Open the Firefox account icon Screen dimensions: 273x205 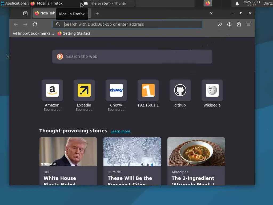(229, 24)
